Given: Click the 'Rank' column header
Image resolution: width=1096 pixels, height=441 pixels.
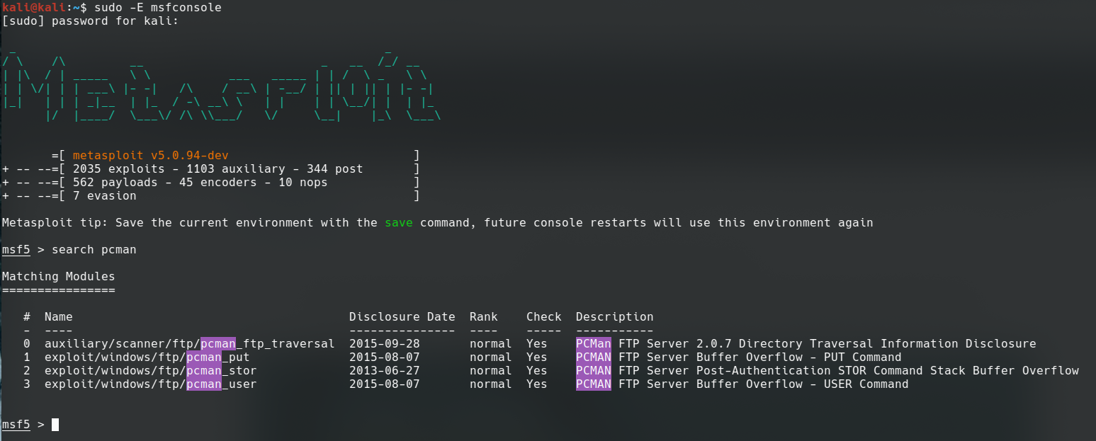Looking at the screenshot, I should click(484, 317).
